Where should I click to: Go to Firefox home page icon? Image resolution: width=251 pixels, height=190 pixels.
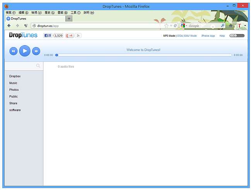coord(231,25)
